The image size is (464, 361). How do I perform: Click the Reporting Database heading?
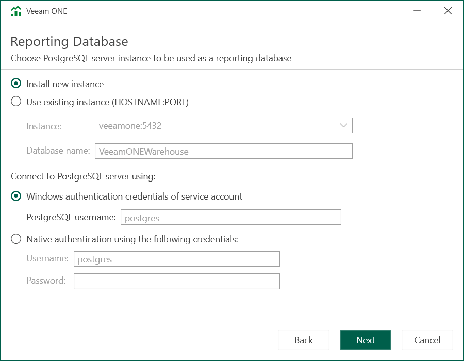69,42
